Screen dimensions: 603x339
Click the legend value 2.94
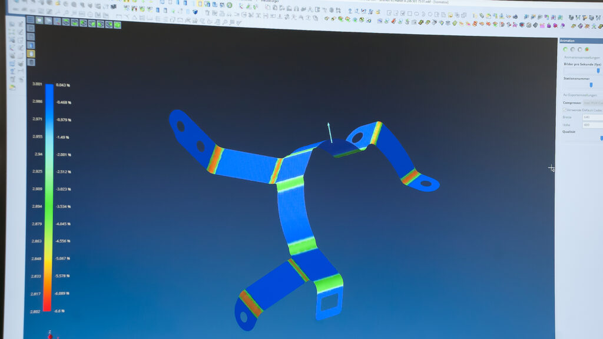point(38,154)
